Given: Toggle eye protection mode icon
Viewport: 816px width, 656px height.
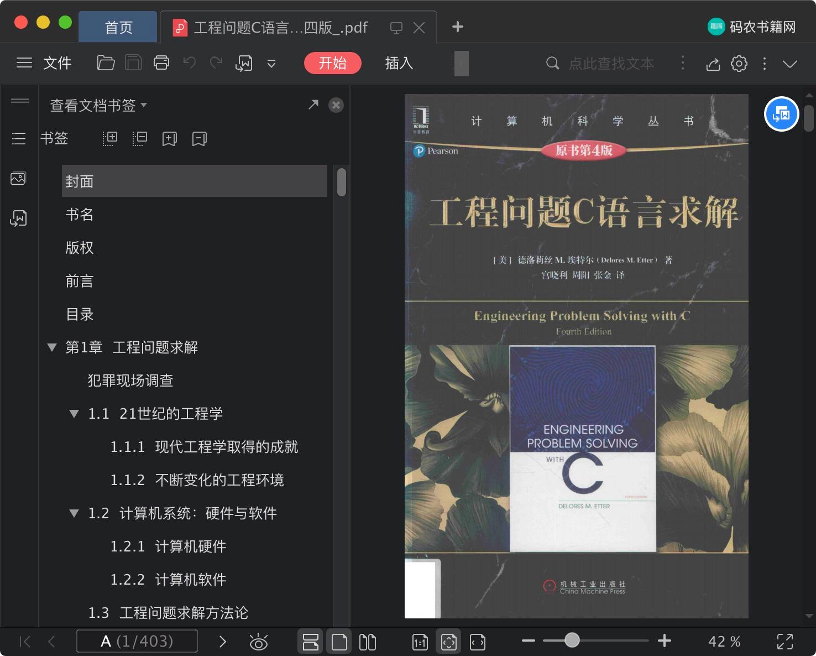Looking at the screenshot, I should tap(258, 642).
